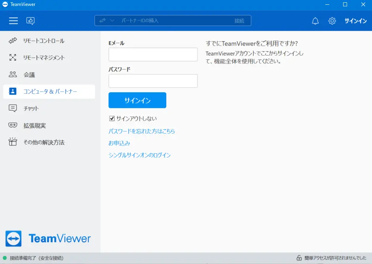The width and height of the screenshot is (372, 264).
Task: Click the リモートマネジメント expand icon
Action: 13,57
